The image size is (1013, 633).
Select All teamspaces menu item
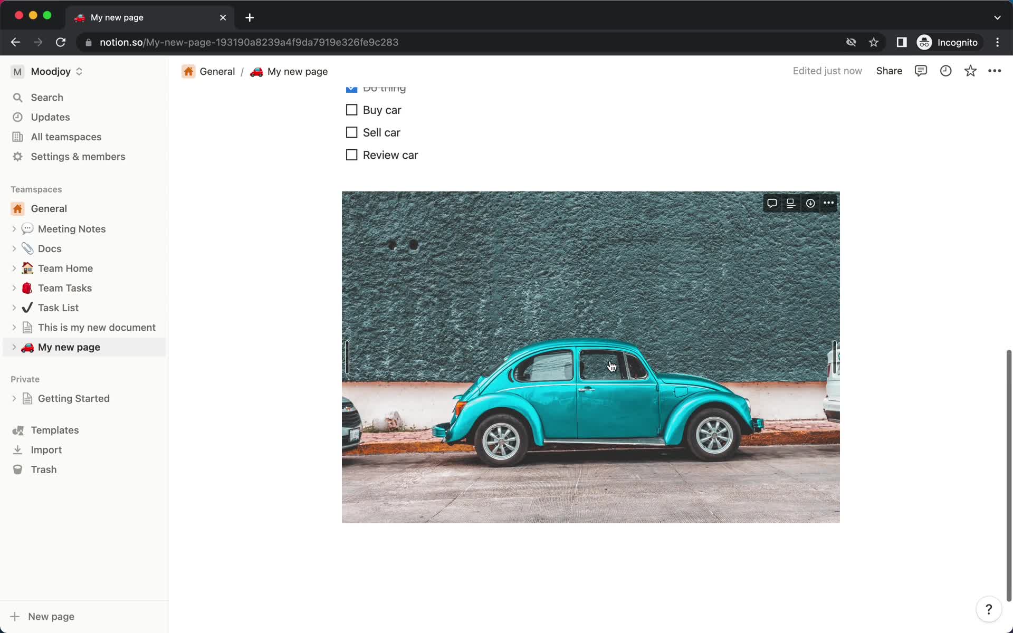click(66, 137)
